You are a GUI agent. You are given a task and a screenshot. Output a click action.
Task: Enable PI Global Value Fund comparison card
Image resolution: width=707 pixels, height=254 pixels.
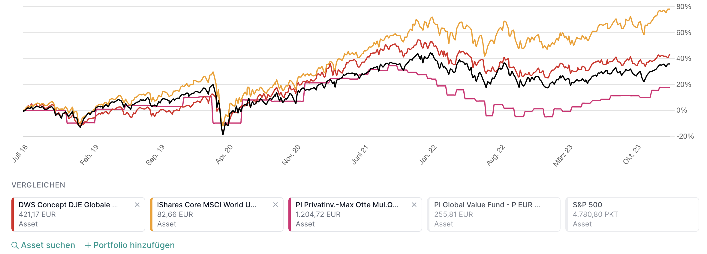point(494,214)
